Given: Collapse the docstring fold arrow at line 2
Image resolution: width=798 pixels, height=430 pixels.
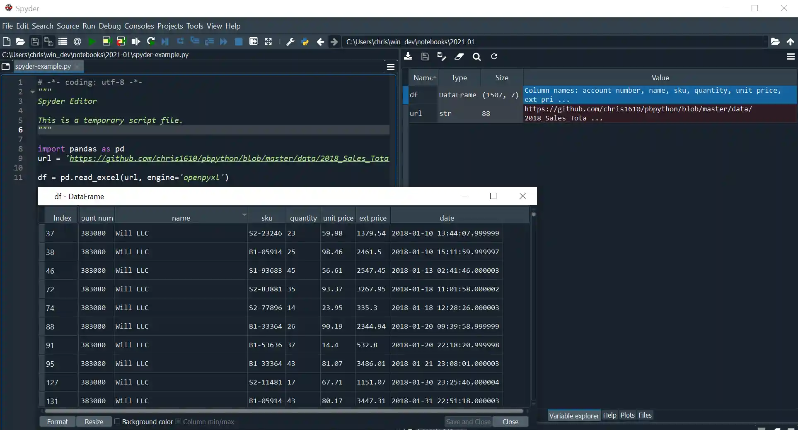Looking at the screenshot, I should [32, 92].
